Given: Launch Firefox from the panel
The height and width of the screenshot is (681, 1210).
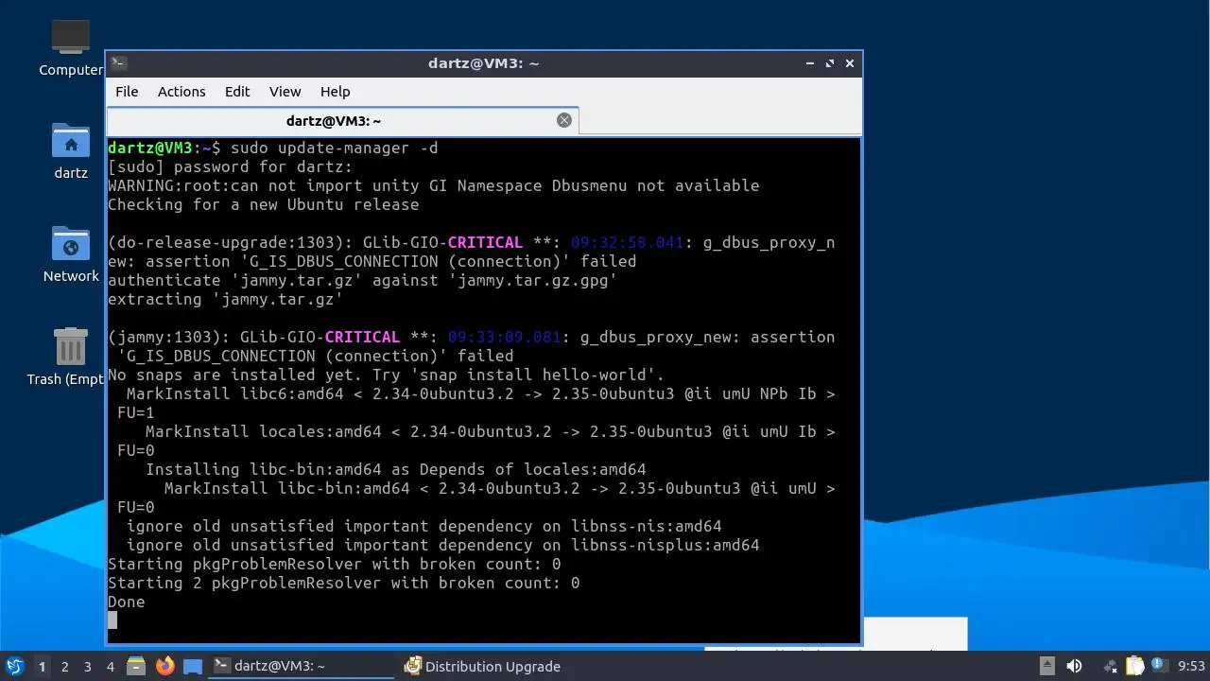Looking at the screenshot, I should click(x=164, y=666).
